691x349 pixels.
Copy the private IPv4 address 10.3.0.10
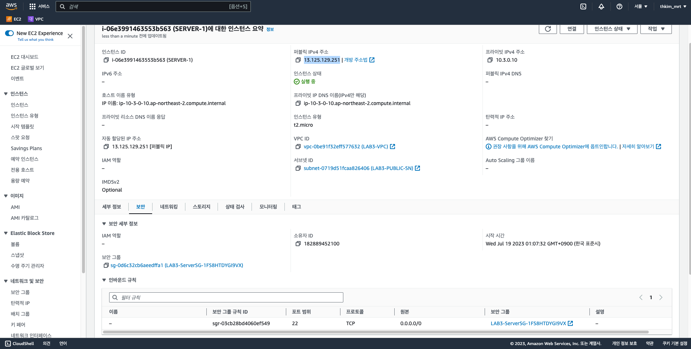pos(490,60)
